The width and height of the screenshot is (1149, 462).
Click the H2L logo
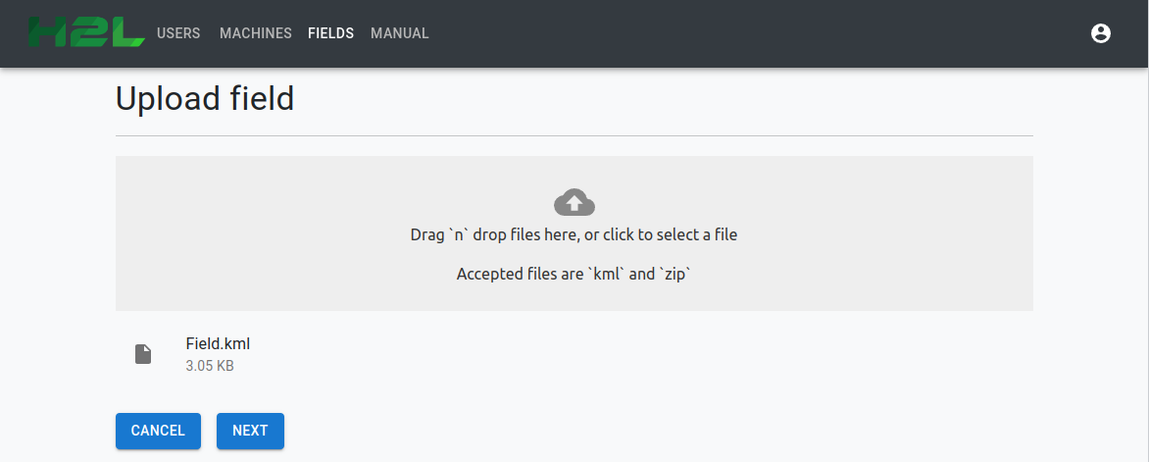click(86, 32)
